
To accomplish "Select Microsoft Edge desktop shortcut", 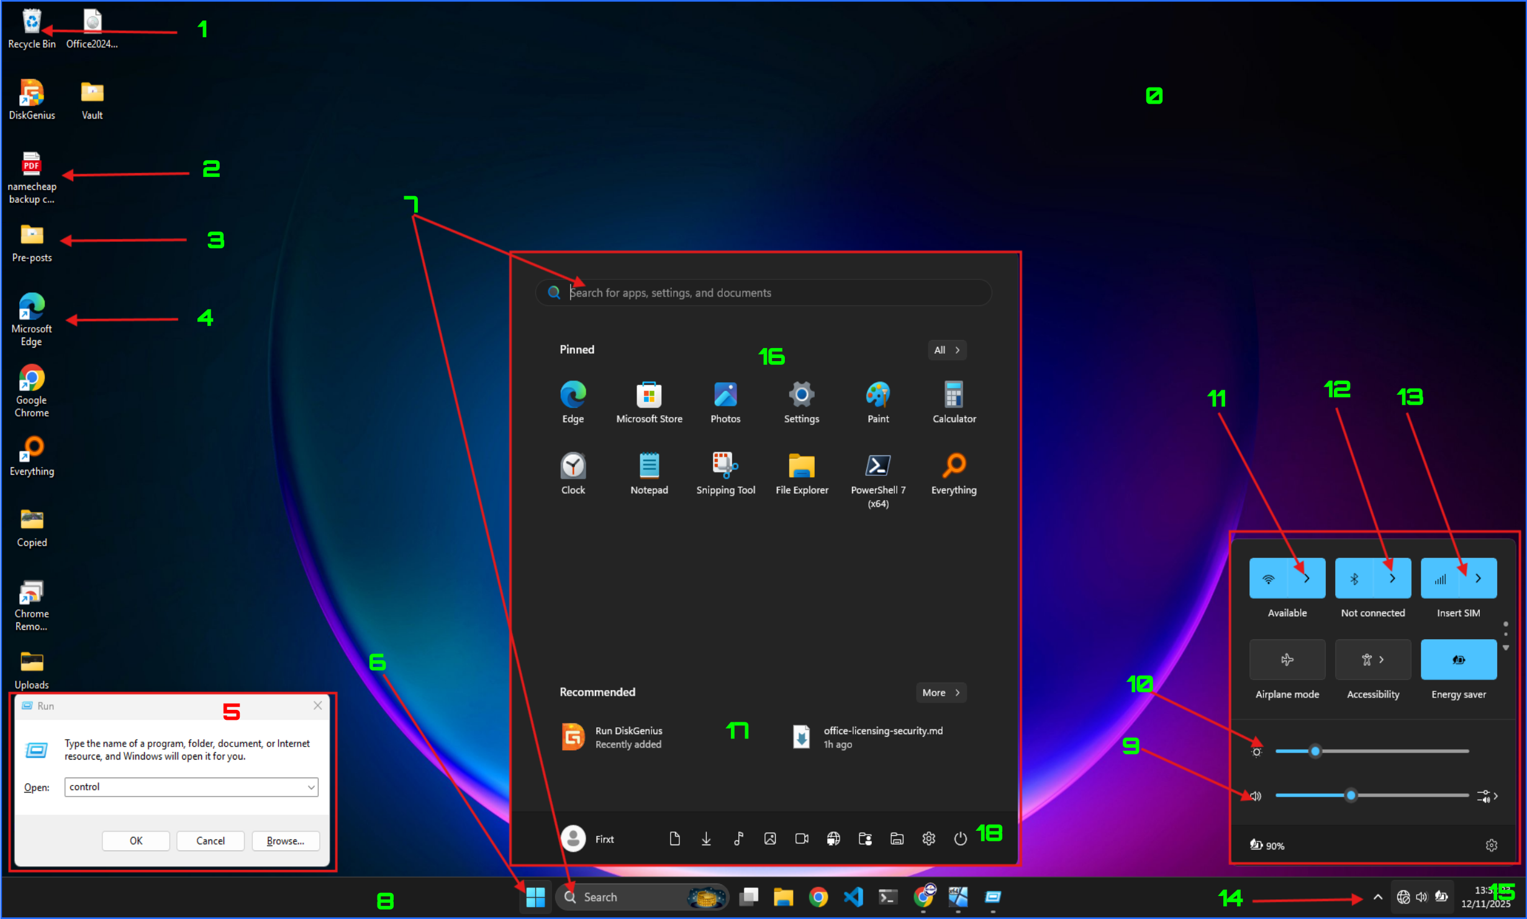I will pyautogui.click(x=32, y=320).
